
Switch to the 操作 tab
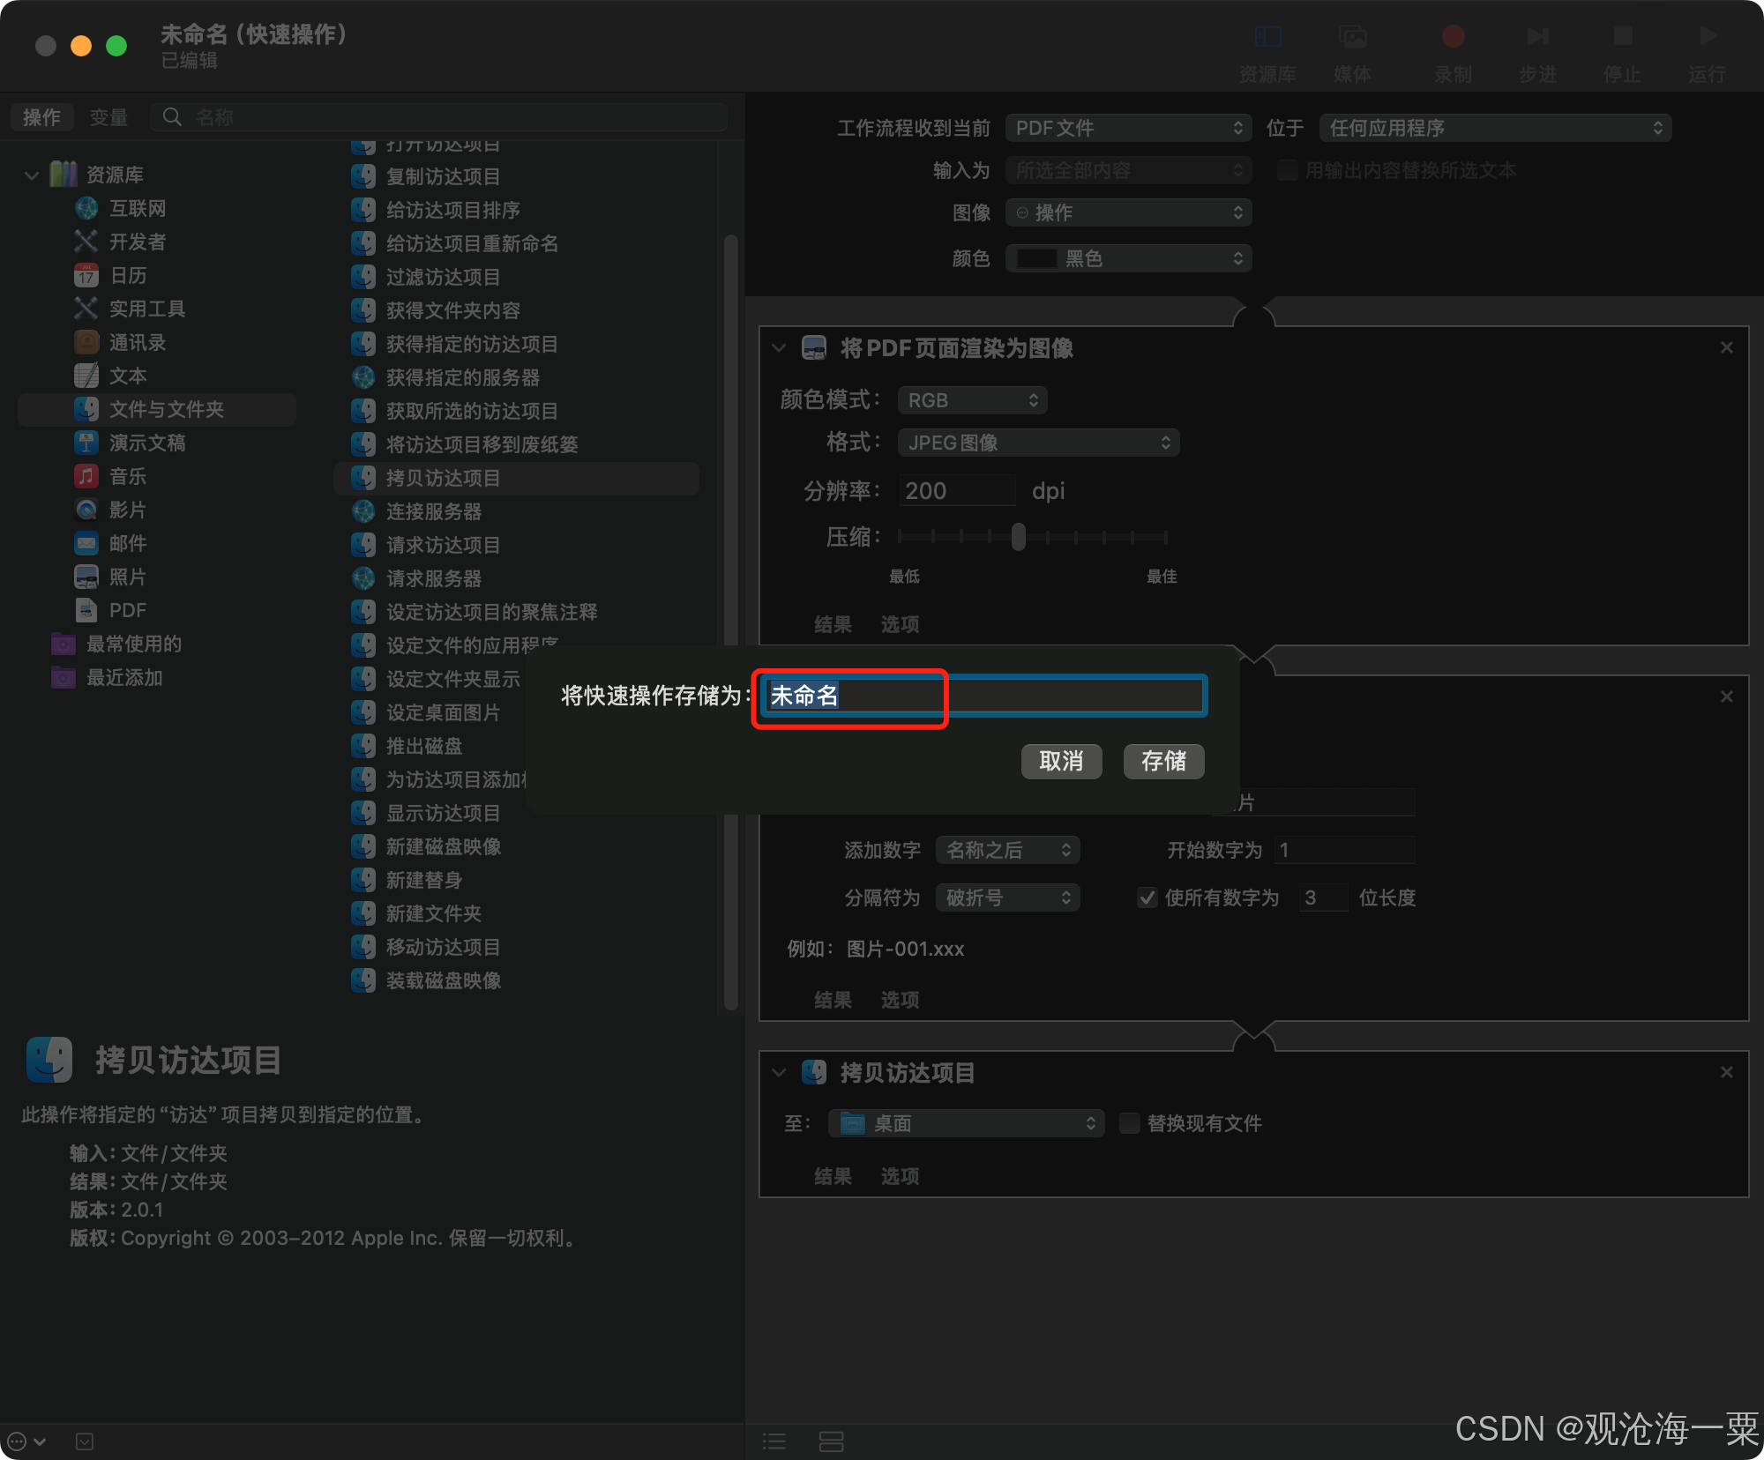coord(41,117)
